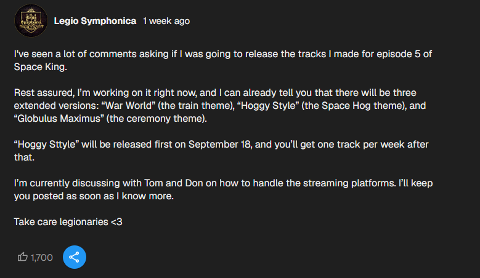
Task: Click the 'Globulus Maximus' track title text
Action: pos(59,119)
